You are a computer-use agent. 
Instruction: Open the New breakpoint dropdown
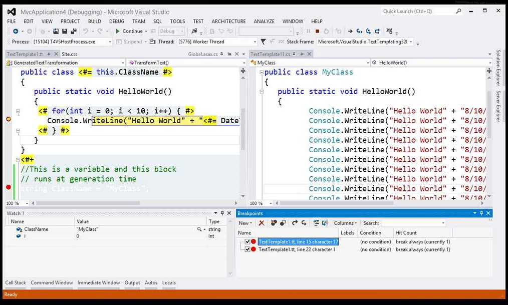245,223
